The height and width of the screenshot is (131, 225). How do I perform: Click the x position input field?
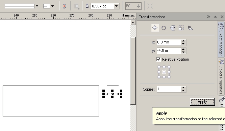click(x=169, y=42)
